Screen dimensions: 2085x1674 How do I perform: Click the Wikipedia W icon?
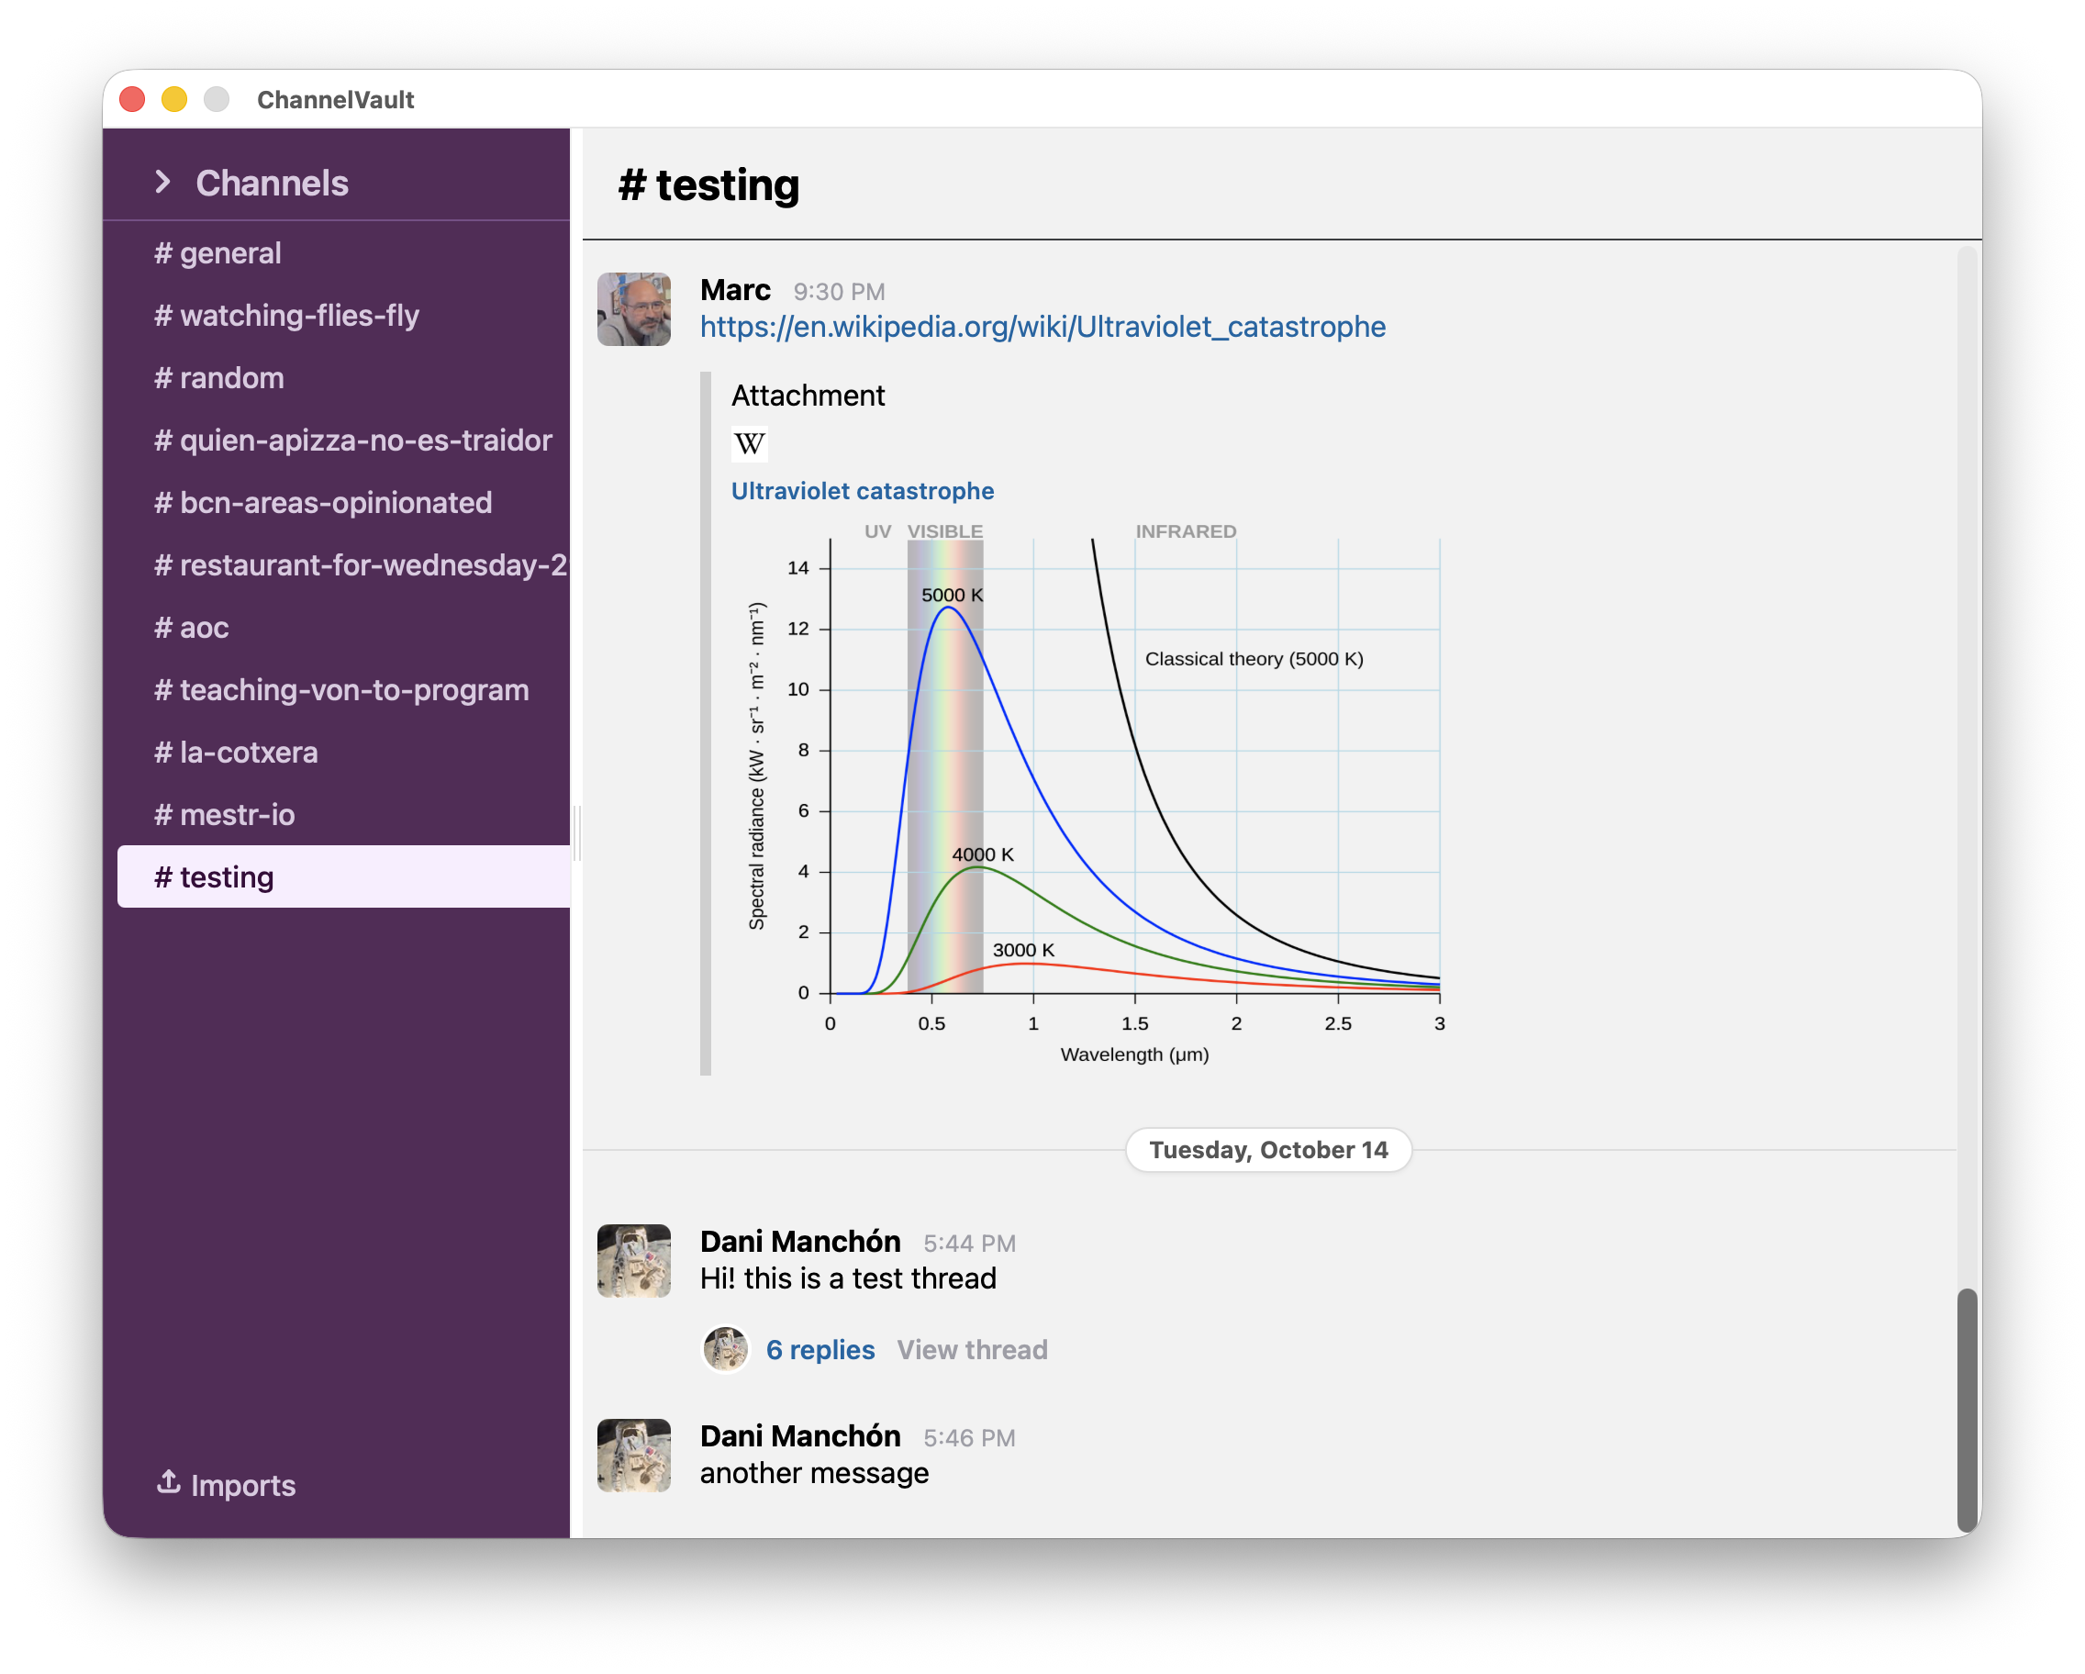pyautogui.click(x=750, y=444)
